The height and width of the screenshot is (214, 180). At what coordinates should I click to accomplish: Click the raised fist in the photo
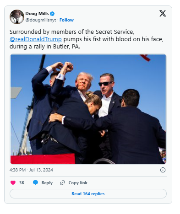pos(68,67)
